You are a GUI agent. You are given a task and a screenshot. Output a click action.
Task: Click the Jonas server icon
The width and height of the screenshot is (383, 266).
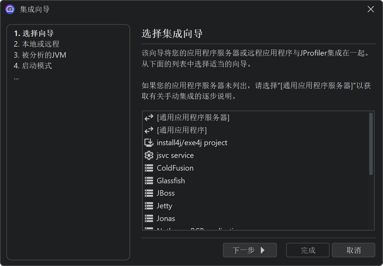tap(149, 219)
